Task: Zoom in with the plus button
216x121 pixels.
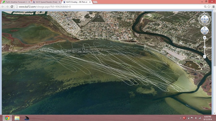Action: pyautogui.click(x=205, y=37)
